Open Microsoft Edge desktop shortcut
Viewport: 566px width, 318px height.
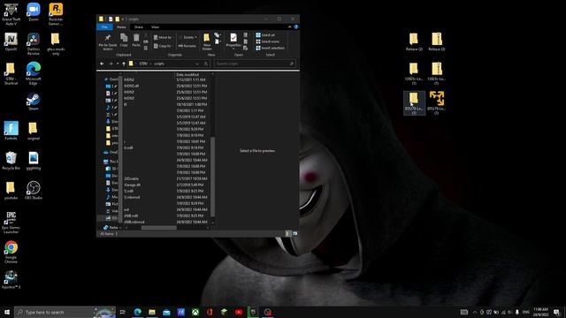point(34,73)
